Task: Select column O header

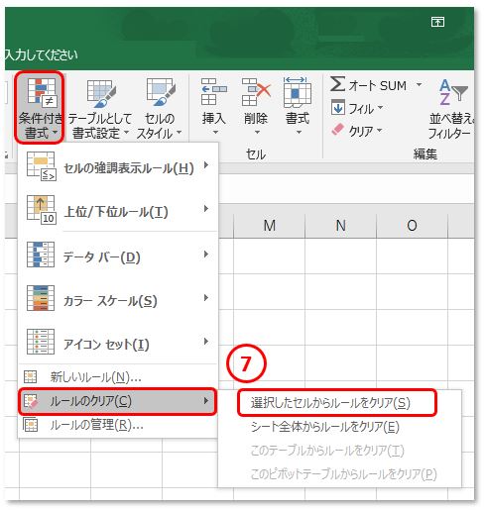Action: pyautogui.click(x=412, y=226)
